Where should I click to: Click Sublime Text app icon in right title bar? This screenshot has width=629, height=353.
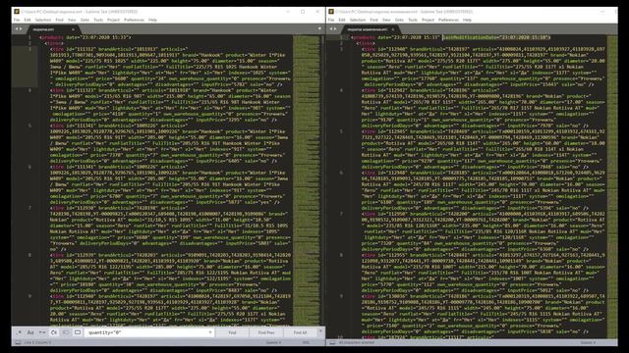[x=331, y=12]
